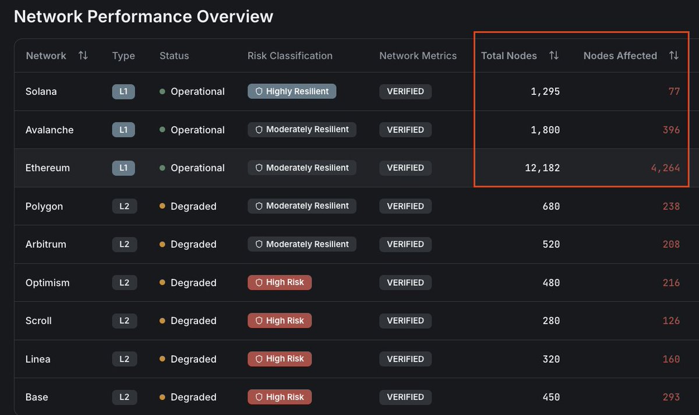The image size is (699, 415).
Task: Click the VERIFIED badge for Base
Action: (405, 397)
